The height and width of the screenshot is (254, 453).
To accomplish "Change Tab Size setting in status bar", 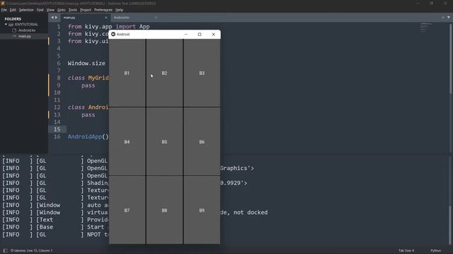I will [x=406, y=250].
